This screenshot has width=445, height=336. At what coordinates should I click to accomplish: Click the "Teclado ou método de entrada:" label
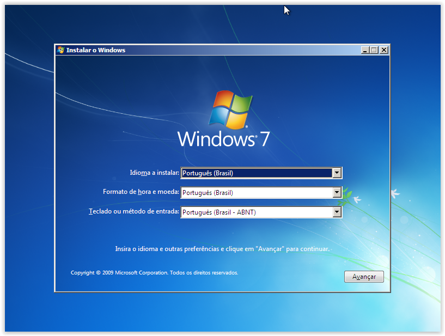click(x=133, y=211)
